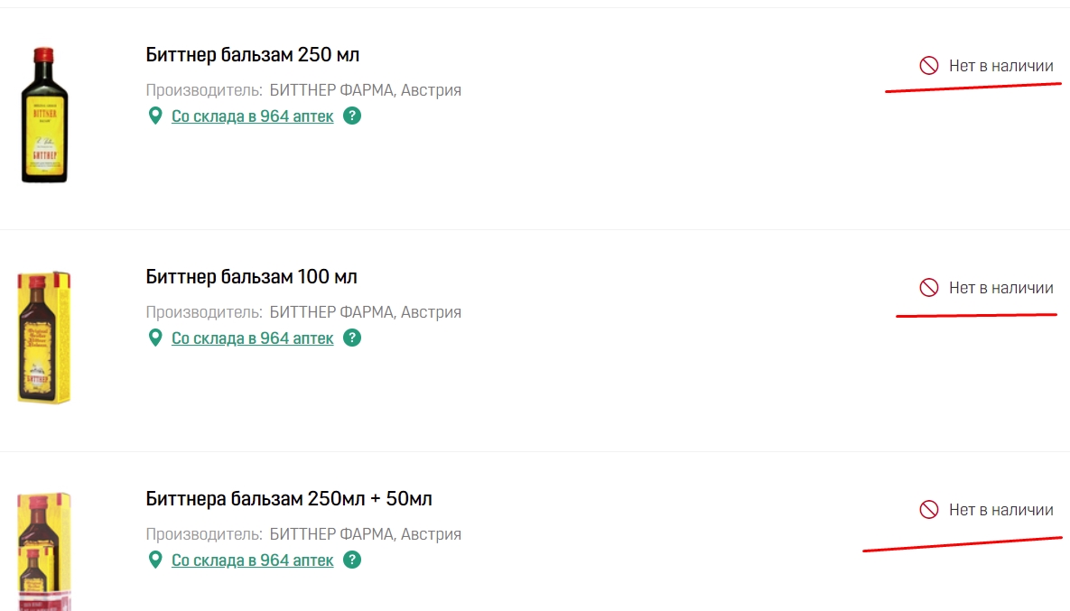Screen dimensions: 1070x611
Task: Click "Со склада в 964 аптек" for 100 мл balsam
Action: pos(253,338)
